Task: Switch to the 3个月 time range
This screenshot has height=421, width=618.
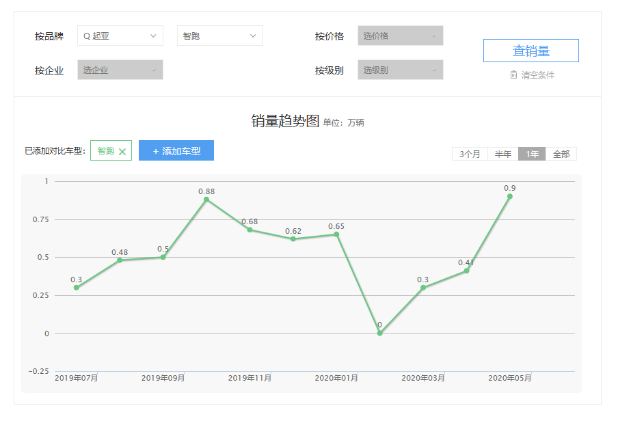Action: (x=470, y=154)
